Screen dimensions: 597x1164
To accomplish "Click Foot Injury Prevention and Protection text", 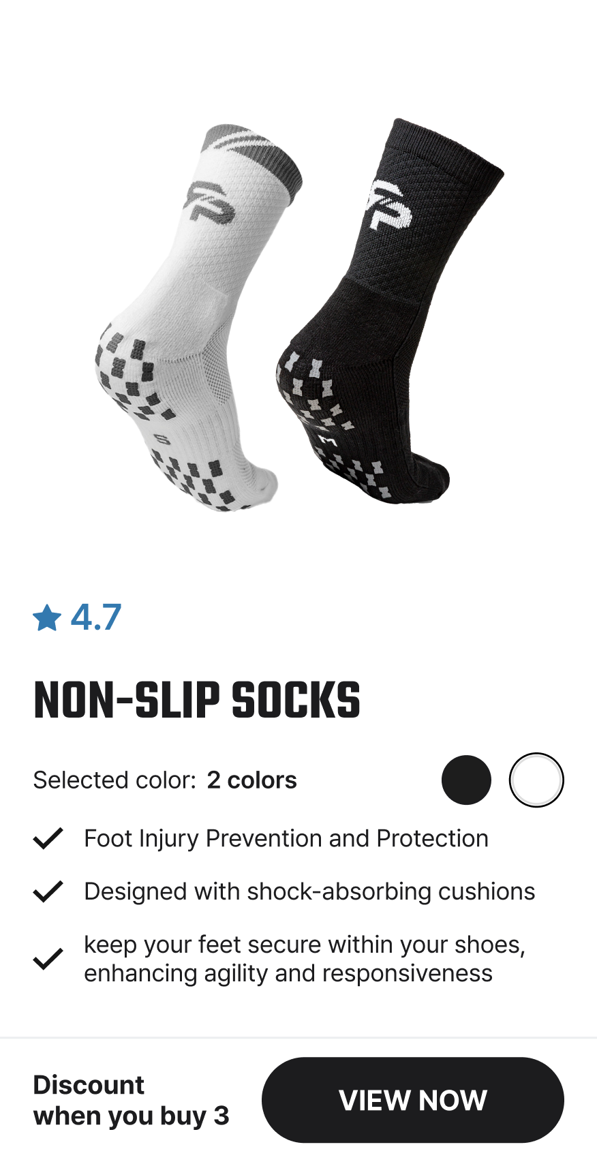I will pyautogui.click(x=286, y=838).
